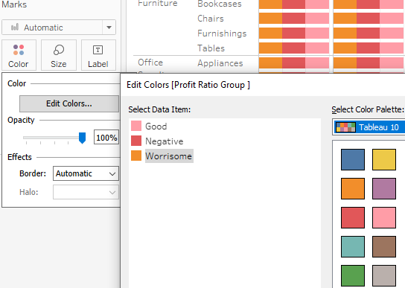405x288 pixels.
Task: Click the Appliances row label
Action: 220,63
